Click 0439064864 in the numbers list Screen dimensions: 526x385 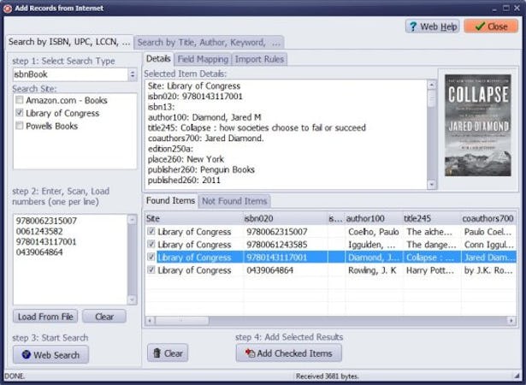pos(39,252)
